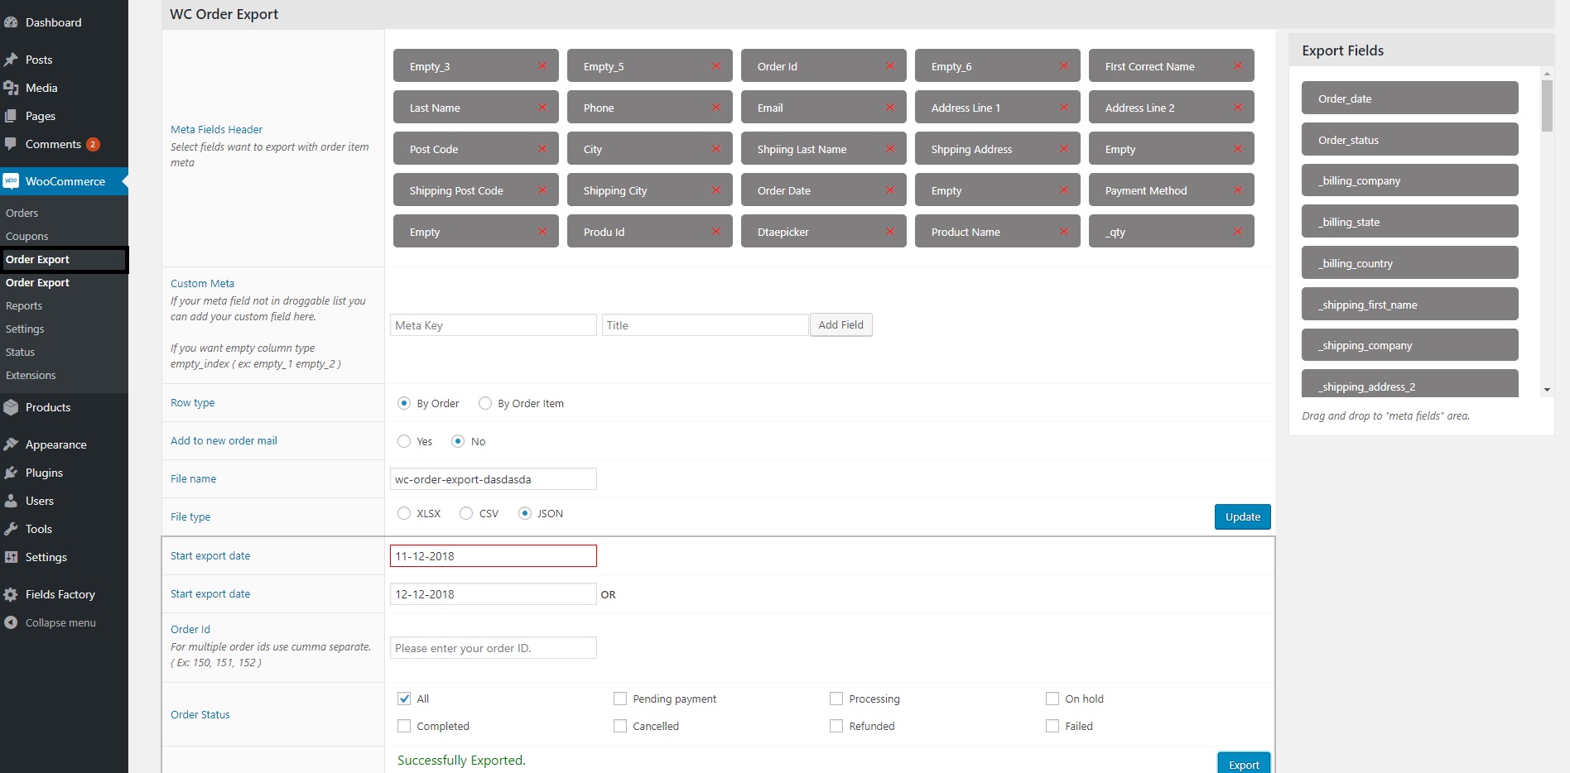Click the Fields Factory gear icon

11,594
